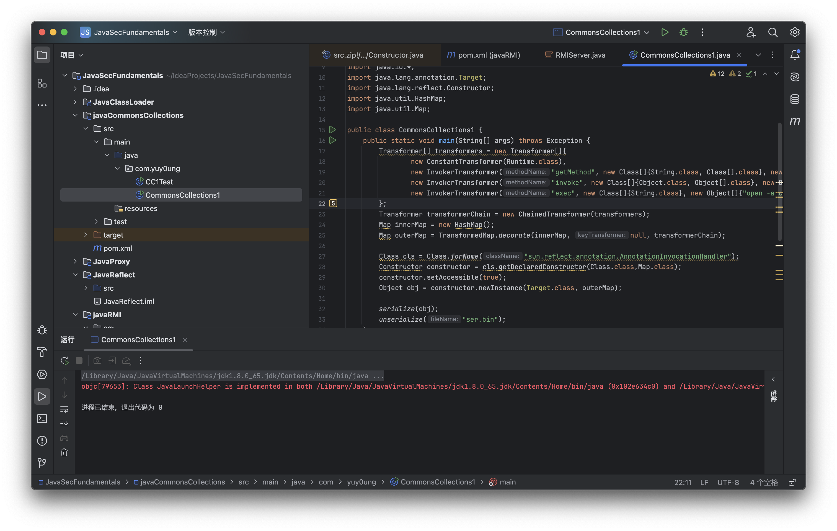This screenshot has width=837, height=531.
Task: Toggle scroll to end in console
Action: coord(64,424)
